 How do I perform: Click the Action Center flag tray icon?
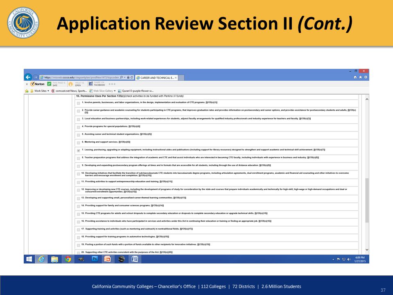tap(339, 259)
